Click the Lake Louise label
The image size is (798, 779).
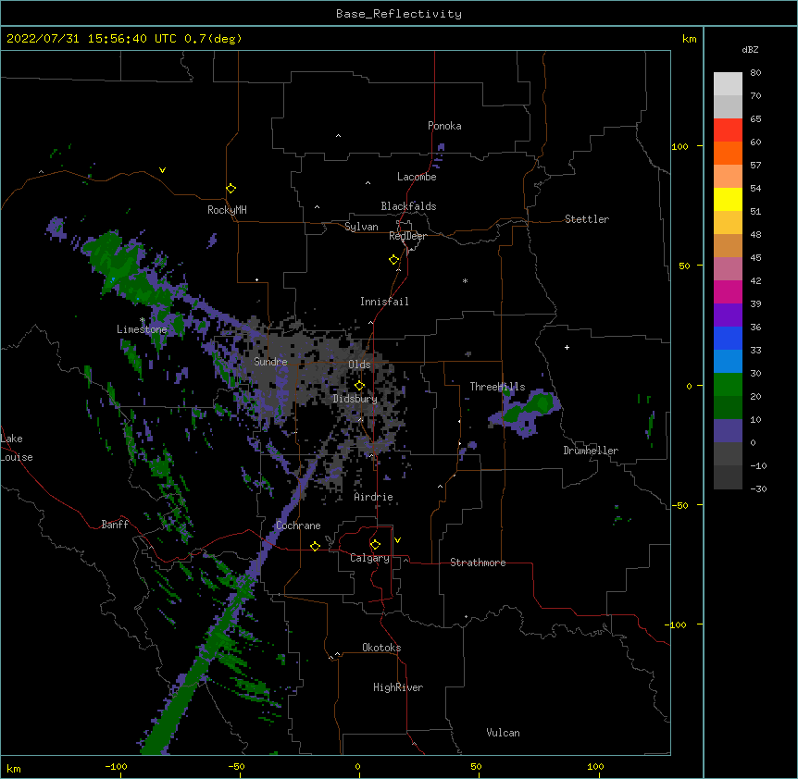(x=17, y=448)
